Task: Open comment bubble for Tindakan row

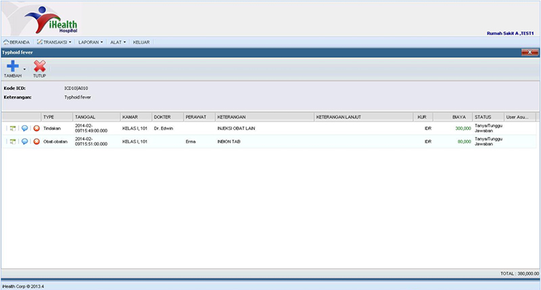Action: [x=24, y=128]
